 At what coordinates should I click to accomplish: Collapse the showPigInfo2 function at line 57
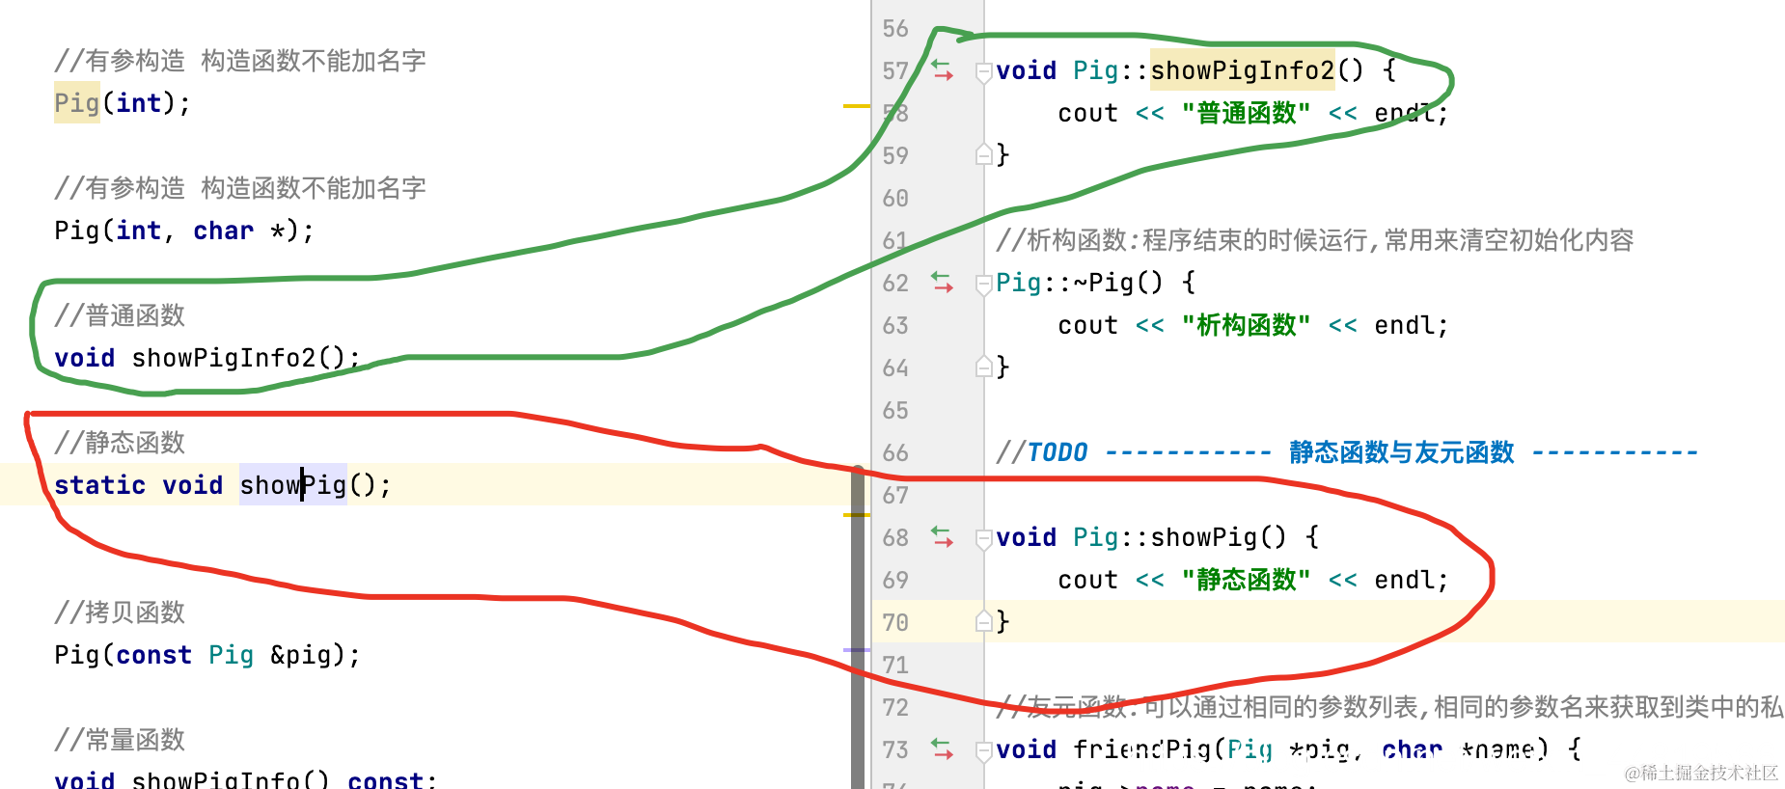point(983,71)
